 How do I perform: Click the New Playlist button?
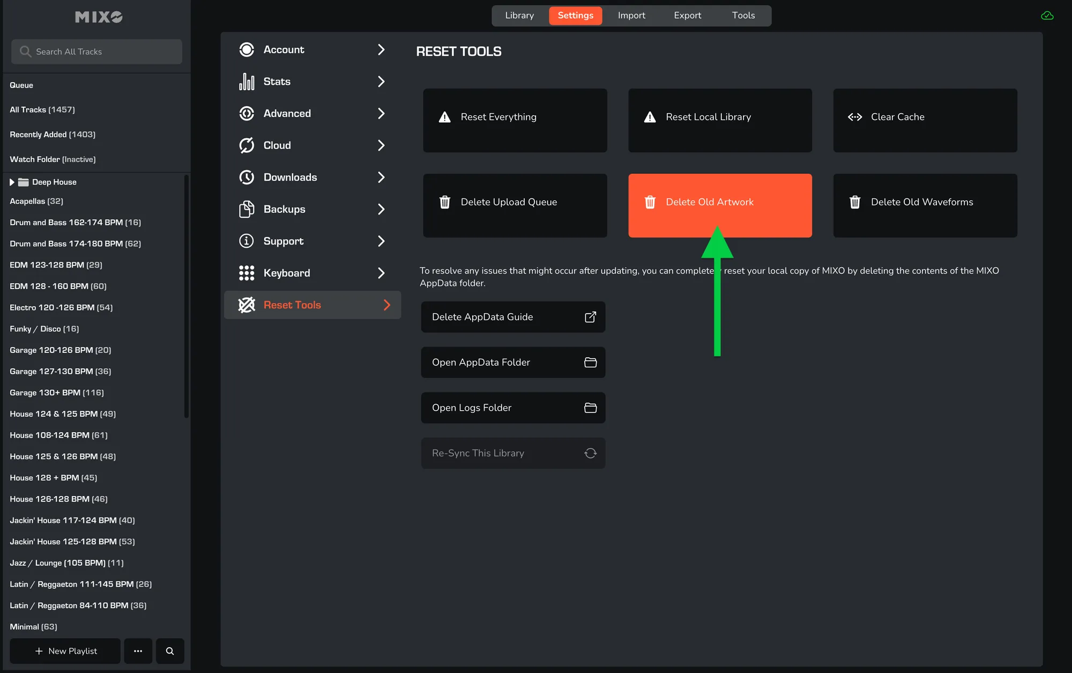coord(65,651)
